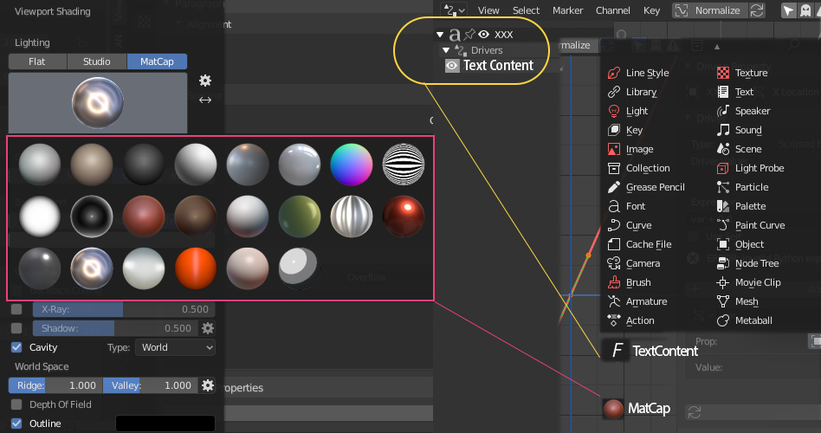The width and height of the screenshot is (821, 433).
Task: Click the large MatCap preview sphere
Action: (x=98, y=103)
